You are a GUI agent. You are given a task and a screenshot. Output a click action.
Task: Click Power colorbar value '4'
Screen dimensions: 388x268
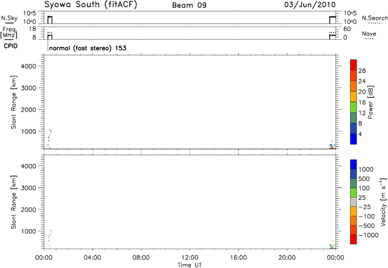pyautogui.click(x=360, y=134)
